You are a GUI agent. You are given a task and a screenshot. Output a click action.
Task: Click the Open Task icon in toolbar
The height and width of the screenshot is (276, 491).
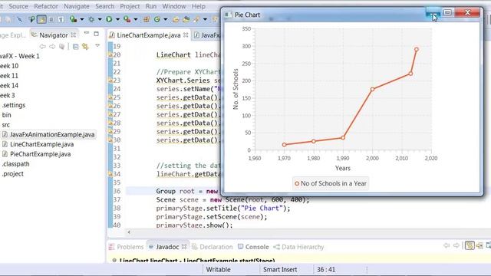186,19
